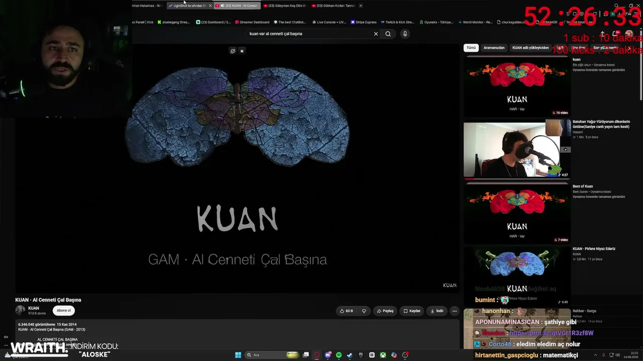Close the LightShot browser tab

[x=210, y=6]
